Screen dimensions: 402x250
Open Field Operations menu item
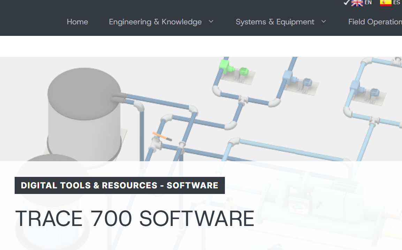(x=375, y=22)
